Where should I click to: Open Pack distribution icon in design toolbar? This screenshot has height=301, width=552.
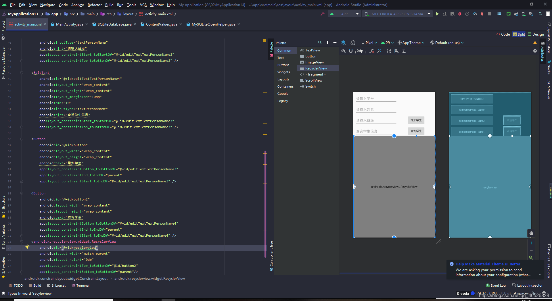point(389,51)
